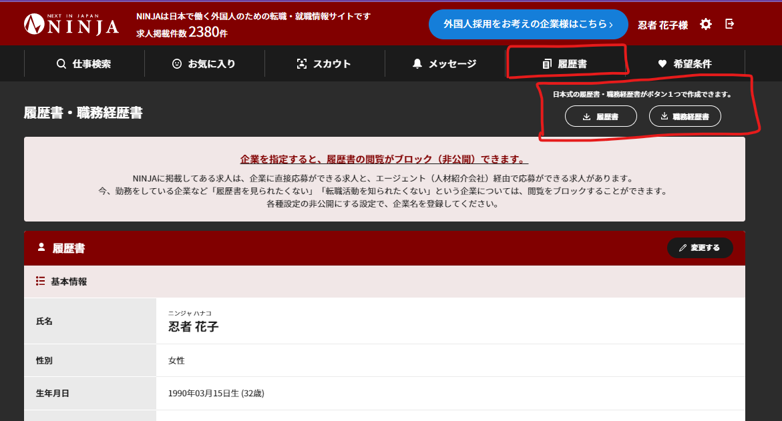This screenshot has height=421, width=782.
Task: Click the pencil icon on 変更する
Action: tap(683, 248)
